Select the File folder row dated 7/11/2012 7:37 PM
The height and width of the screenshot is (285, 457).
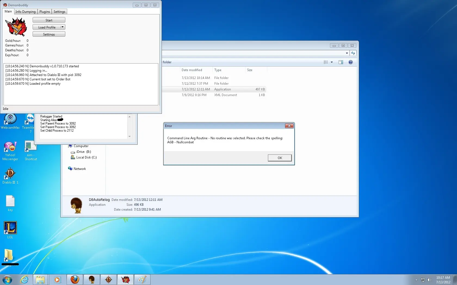214,84
